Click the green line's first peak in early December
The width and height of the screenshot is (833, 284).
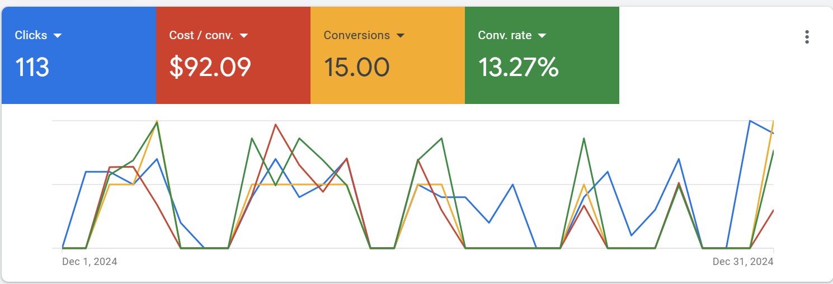click(158, 122)
